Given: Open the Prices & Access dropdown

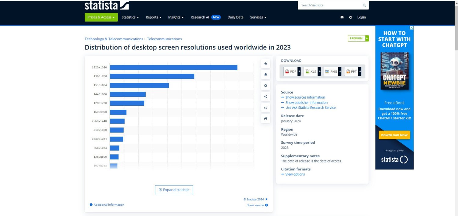Looking at the screenshot, I should tap(101, 17).
